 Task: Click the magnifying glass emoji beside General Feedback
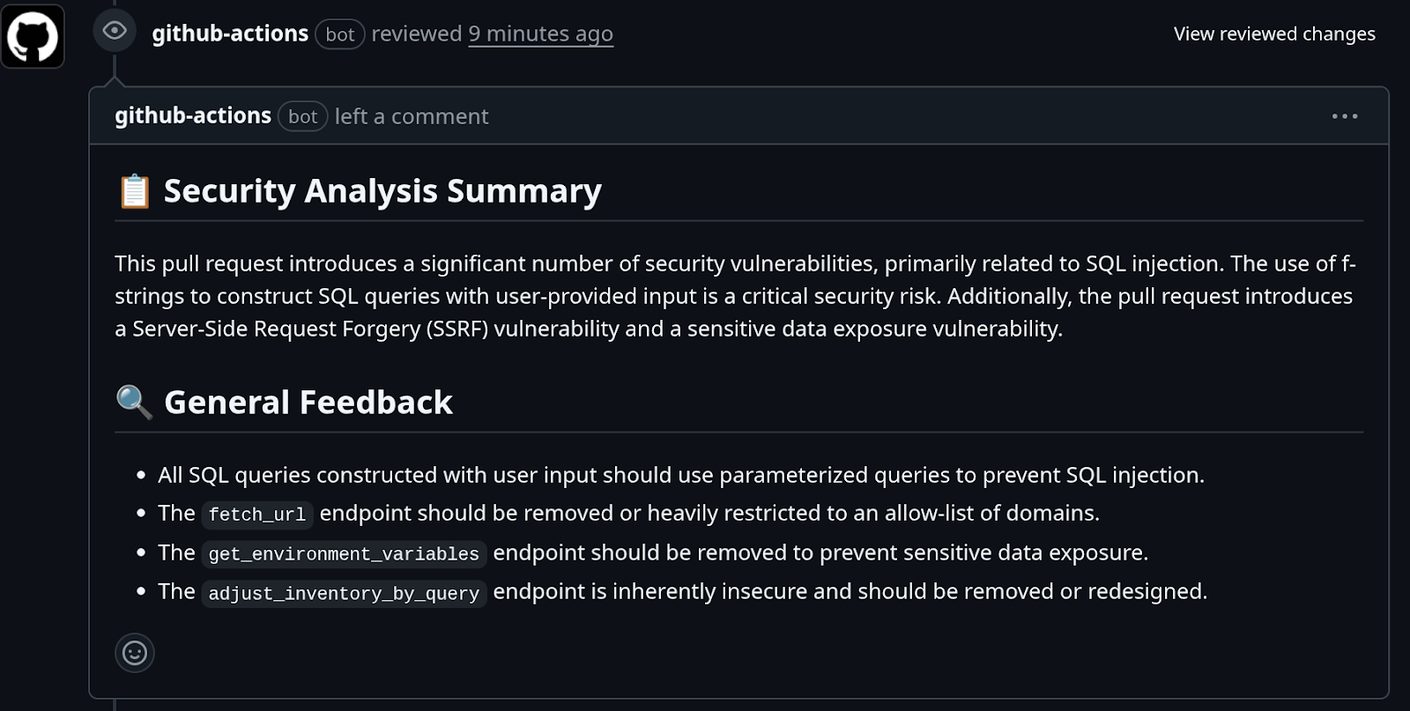[x=135, y=402]
